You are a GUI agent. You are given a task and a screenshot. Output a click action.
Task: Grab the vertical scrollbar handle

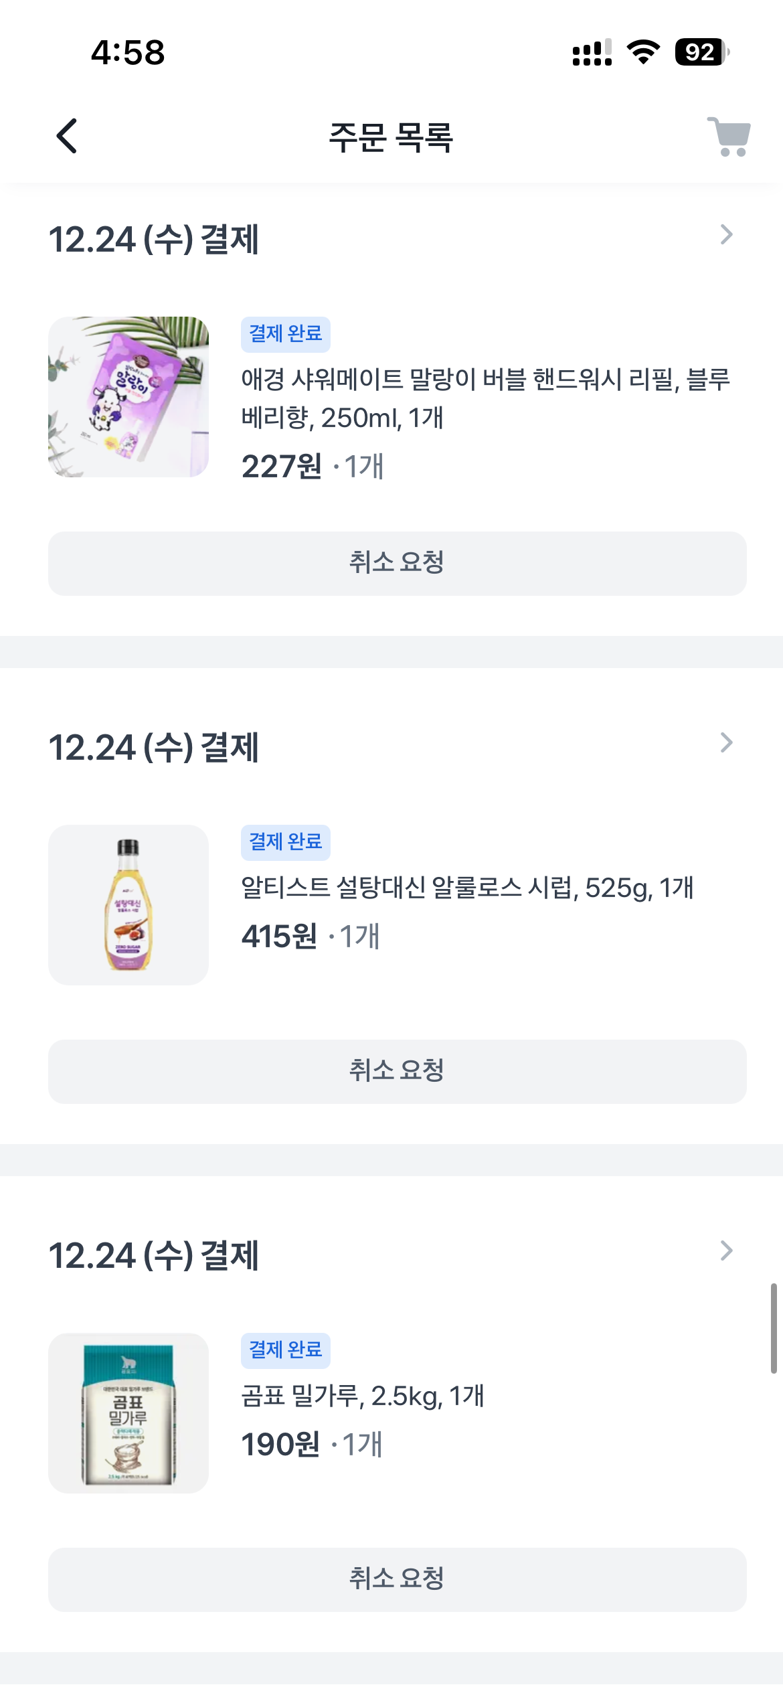coord(773,1329)
